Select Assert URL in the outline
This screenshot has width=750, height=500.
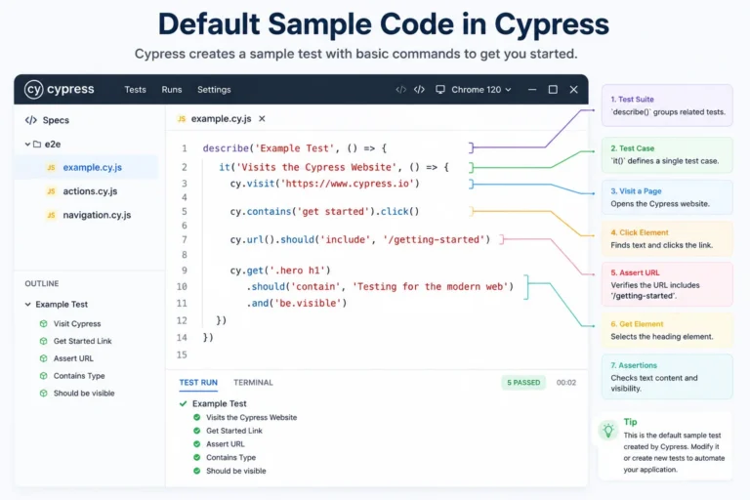coord(73,358)
